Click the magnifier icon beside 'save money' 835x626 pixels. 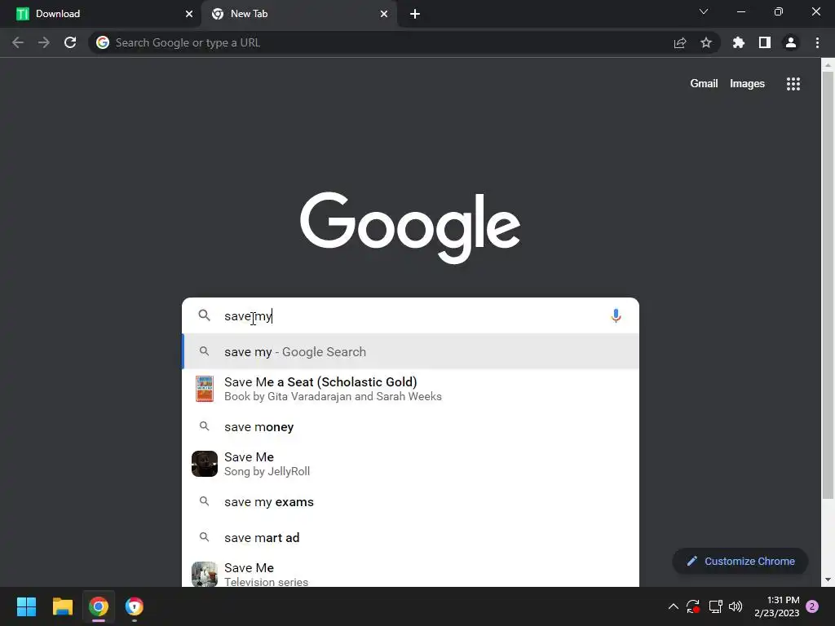click(x=204, y=426)
